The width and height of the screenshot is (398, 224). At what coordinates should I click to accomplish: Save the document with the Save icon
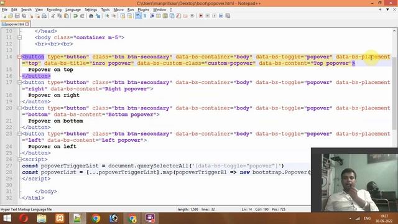click(x=17, y=16)
